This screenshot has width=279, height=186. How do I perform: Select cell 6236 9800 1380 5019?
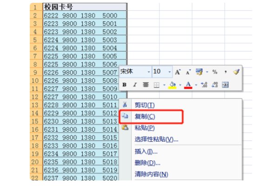coord(81,170)
